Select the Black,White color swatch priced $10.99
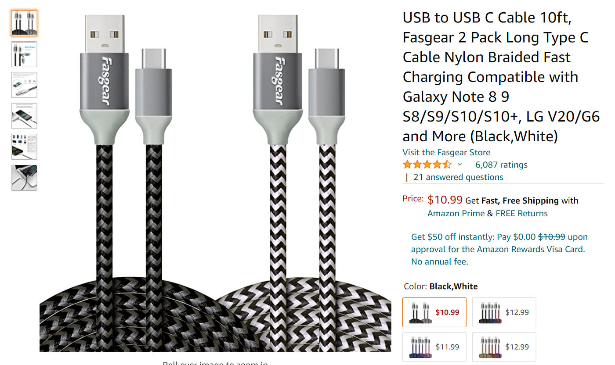This screenshot has height=365, width=615. point(434,312)
